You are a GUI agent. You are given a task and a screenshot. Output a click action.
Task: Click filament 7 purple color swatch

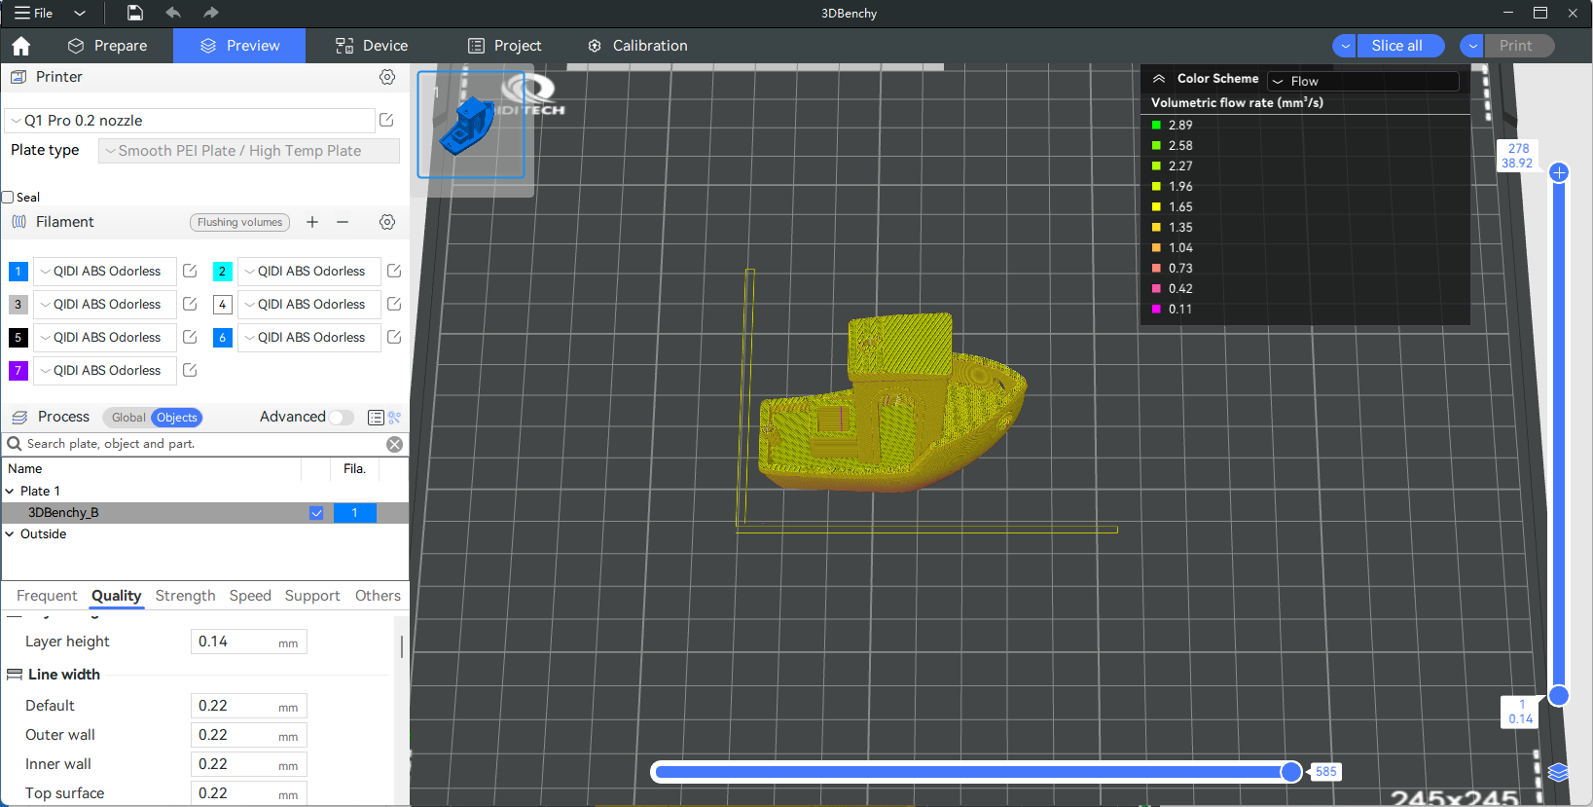click(18, 371)
